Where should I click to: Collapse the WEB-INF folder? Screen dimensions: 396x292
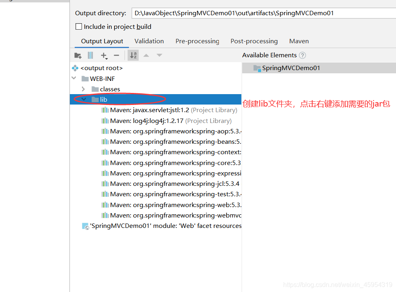[74, 79]
